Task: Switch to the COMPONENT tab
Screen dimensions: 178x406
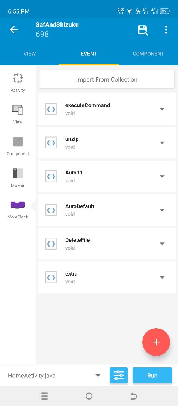Action: point(148,54)
